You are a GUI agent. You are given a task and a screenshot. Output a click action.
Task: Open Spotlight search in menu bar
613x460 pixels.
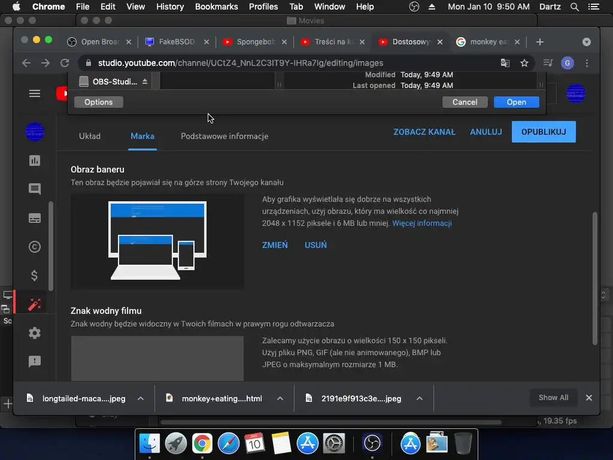click(574, 7)
